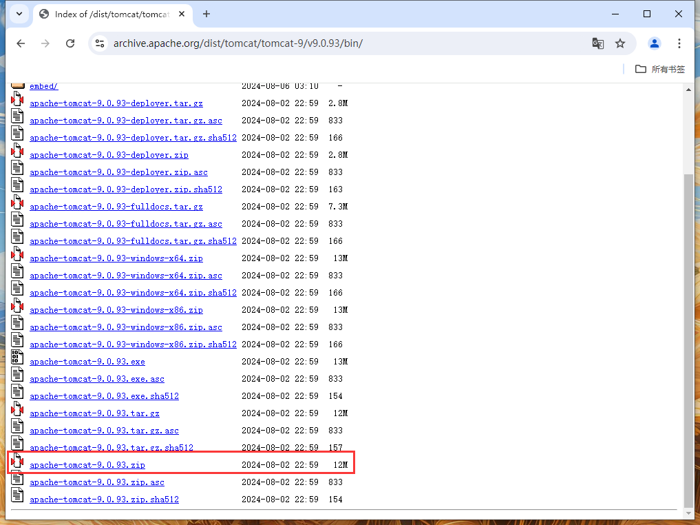The height and width of the screenshot is (525, 700).
Task: Download apache-tomcat-9.0.93-windows-x64.zip
Action: pos(116,258)
